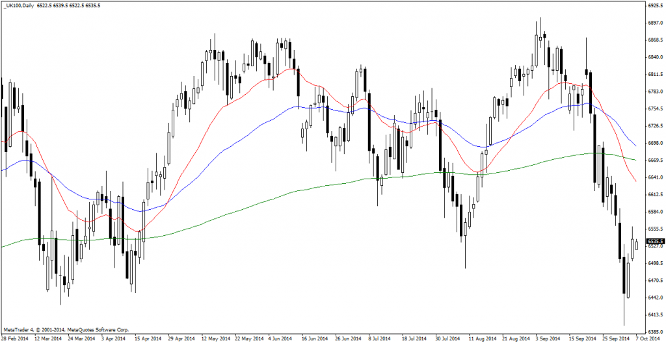Select the blue moving average line's right end

(x=635, y=146)
